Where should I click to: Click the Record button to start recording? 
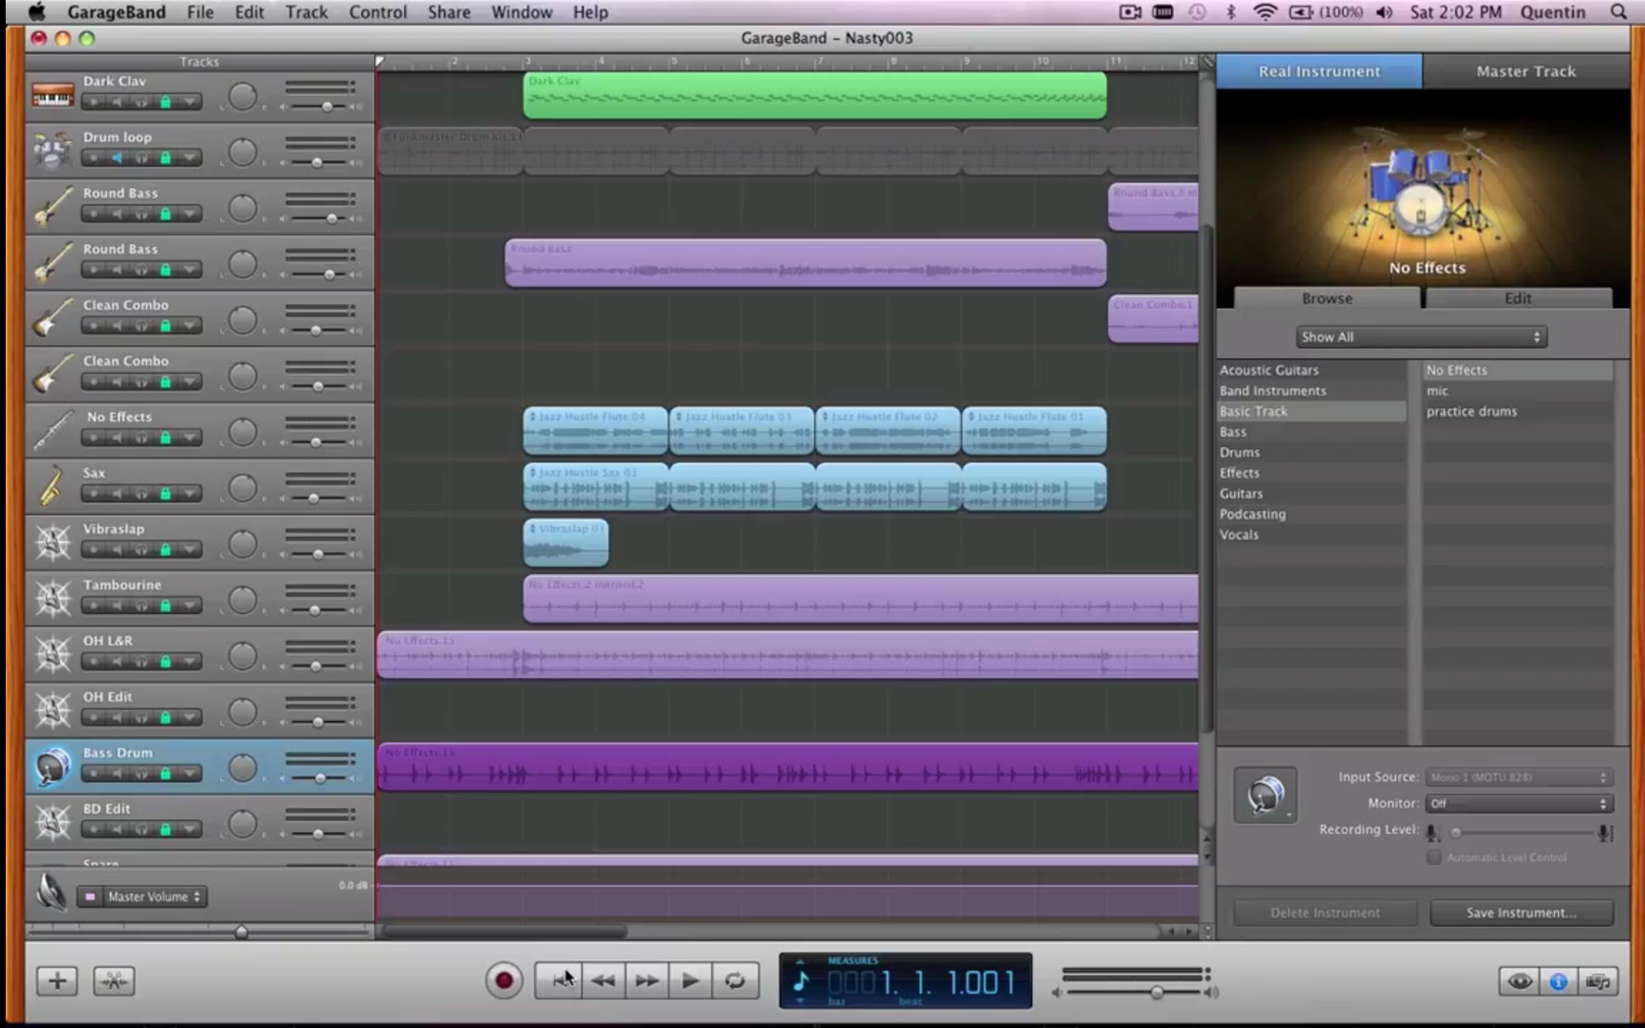pyautogui.click(x=502, y=979)
